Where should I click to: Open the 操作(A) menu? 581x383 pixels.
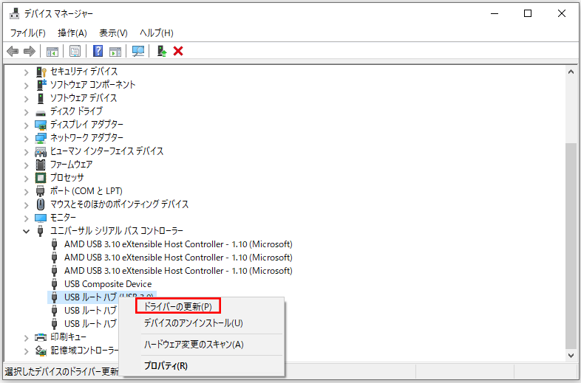[72, 33]
